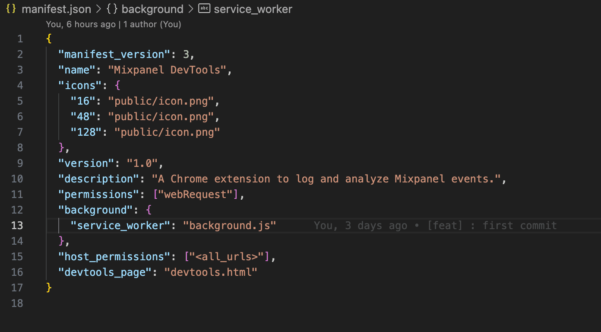Click the "host_permissions" key
This screenshot has width=601, height=332.
point(114,257)
